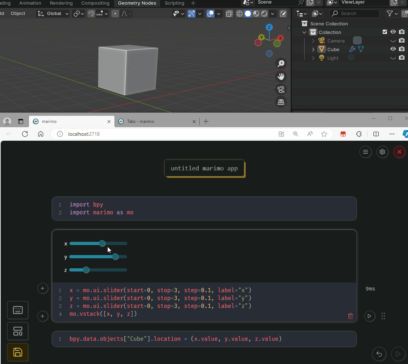The height and width of the screenshot is (364, 408).
Task: Toggle show gizmo button in Blender header
Action: click(191, 14)
